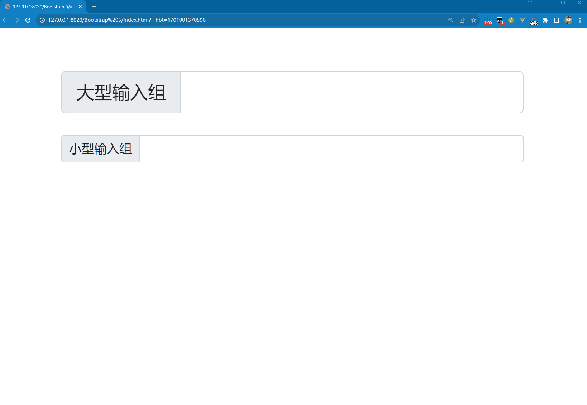The height and width of the screenshot is (405, 587).
Task: Navigate back using the back arrow
Action: click(5, 20)
